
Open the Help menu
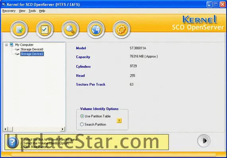tap(42, 11)
